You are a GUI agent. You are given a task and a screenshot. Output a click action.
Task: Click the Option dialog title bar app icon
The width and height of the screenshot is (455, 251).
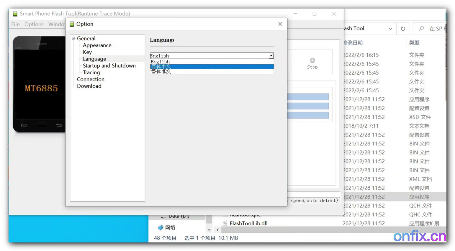coord(71,24)
